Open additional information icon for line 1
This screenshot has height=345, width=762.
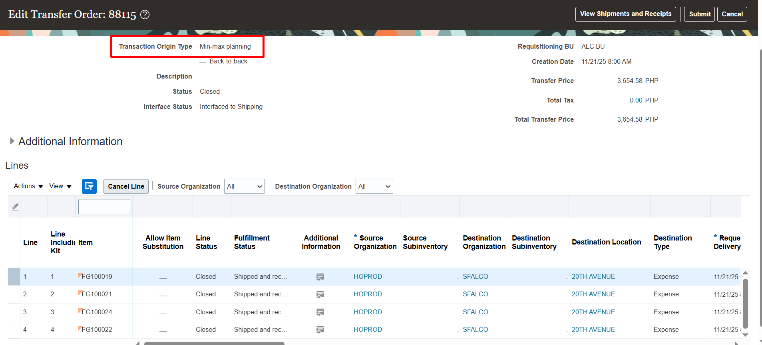tap(320, 277)
